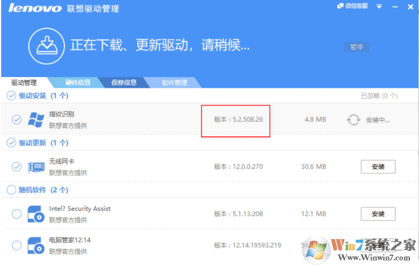This screenshot has width=420, height=266.
Task: Toggle the 指纹识别 driver checkbox
Action: (x=17, y=120)
